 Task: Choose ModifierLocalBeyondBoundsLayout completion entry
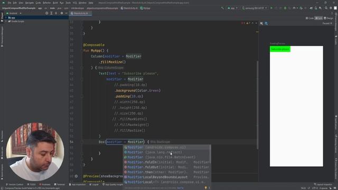(x=167, y=177)
